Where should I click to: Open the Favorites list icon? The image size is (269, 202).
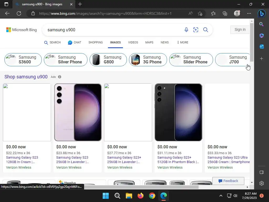pyautogui.click(x=213, y=13)
